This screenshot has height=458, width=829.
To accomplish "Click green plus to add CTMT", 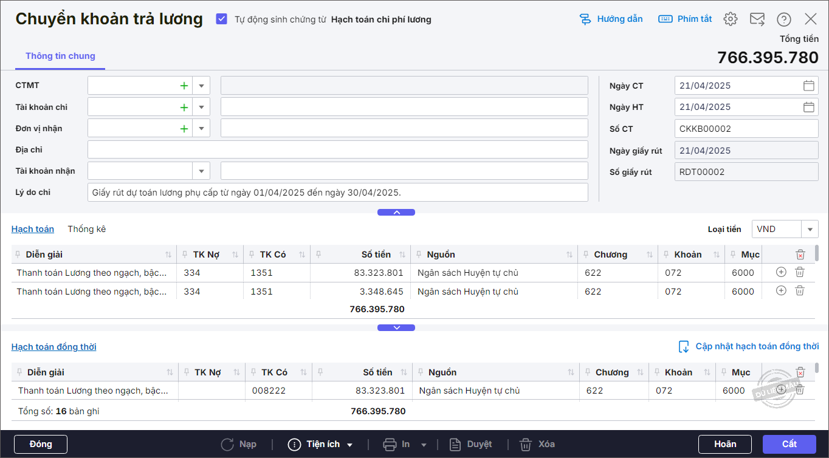I will 184,86.
